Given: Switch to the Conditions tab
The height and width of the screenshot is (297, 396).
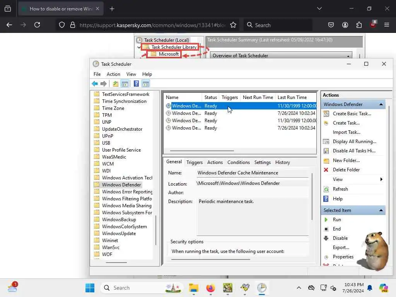Looking at the screenshot, I should tap(238, 162).
